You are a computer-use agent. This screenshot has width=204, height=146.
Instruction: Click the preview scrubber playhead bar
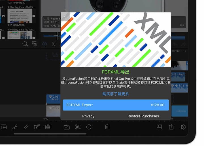57,36
